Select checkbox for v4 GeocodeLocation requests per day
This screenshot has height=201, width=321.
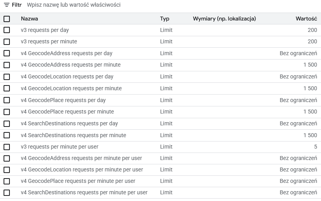click(x=7, y=76)
